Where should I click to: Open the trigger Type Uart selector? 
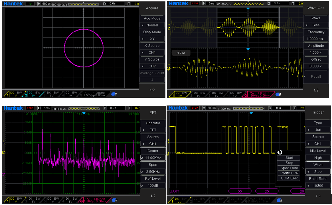coord(318,130)
